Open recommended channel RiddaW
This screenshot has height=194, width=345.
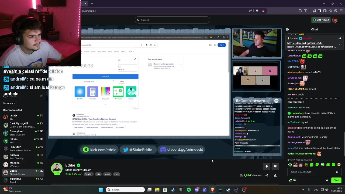(x=23, y=157)
